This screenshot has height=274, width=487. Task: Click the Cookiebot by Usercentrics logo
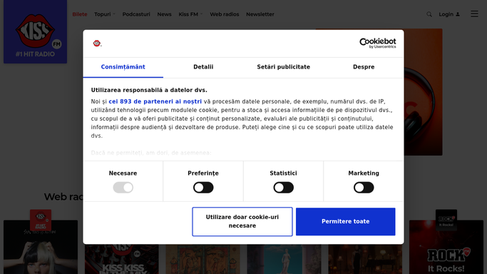(378, 44)
